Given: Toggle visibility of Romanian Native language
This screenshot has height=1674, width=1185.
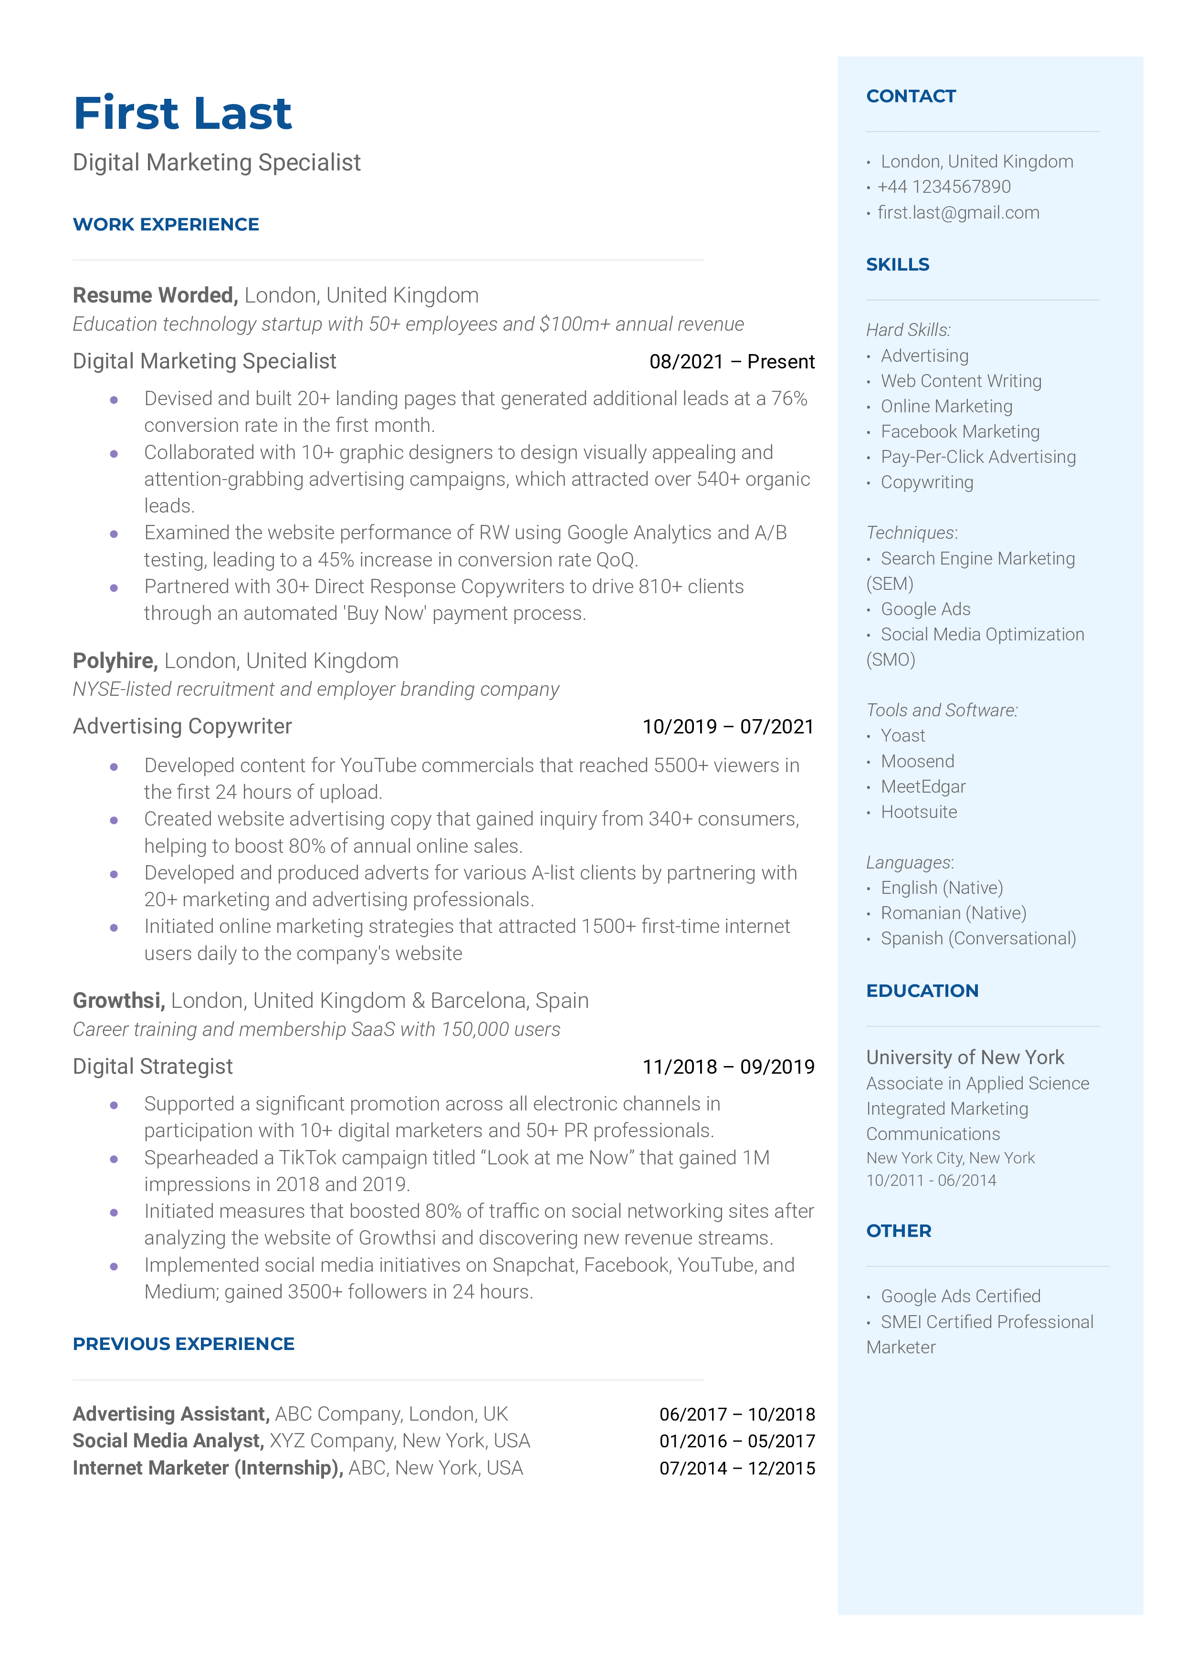Looking at the screenshot, I should 957,912.
